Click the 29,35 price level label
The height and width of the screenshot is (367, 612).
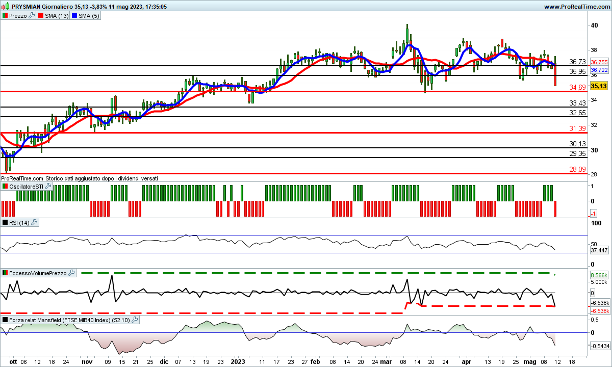577,154
